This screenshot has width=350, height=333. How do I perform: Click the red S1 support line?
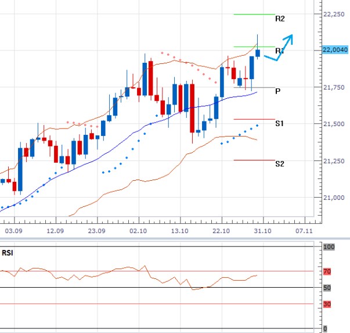click(x=254, y=119)
